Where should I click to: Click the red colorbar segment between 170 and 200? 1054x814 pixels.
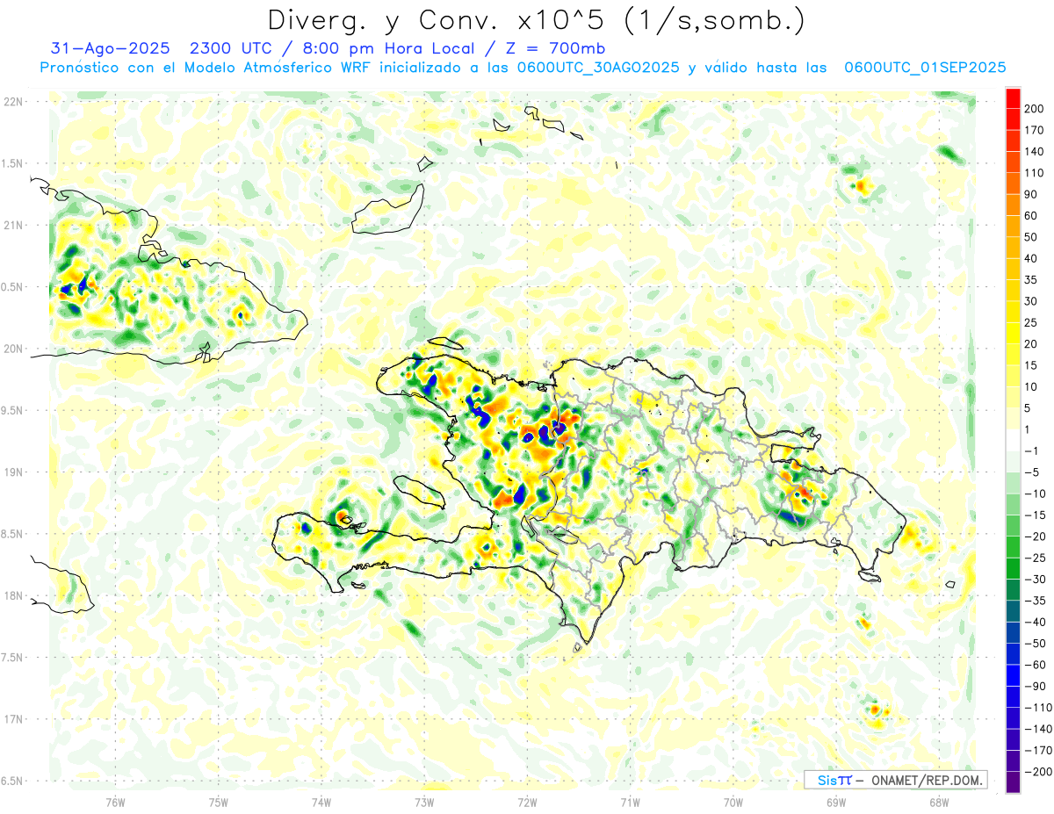click(x=1013, y=119)
